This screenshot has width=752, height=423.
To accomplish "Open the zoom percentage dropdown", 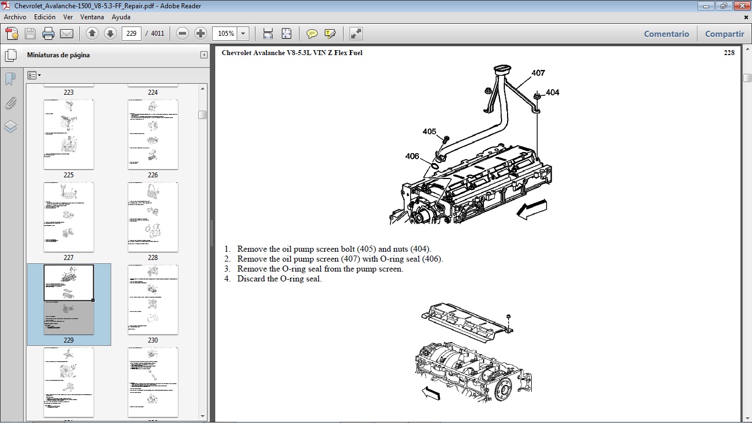I will pos(242,34).
